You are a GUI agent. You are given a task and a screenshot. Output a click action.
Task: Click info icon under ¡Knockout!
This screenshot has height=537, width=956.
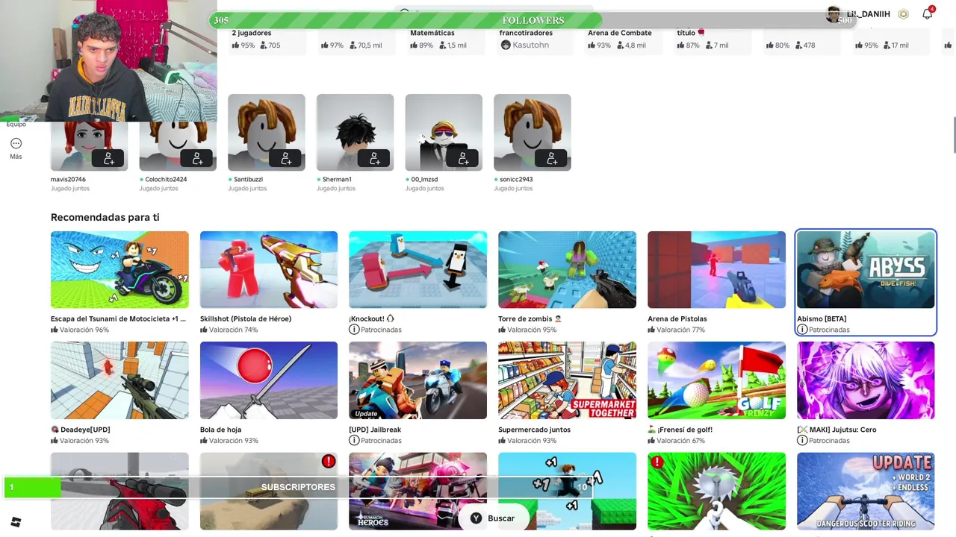[x=354, y=330]
